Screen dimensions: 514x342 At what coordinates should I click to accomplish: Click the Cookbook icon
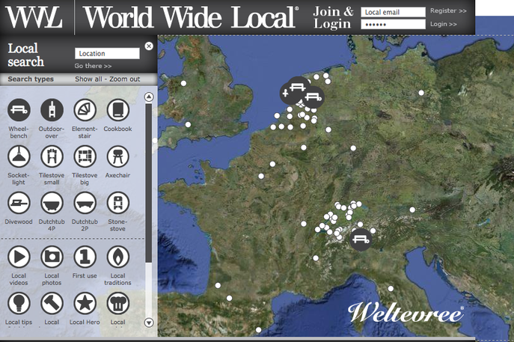tap(117, 111)
